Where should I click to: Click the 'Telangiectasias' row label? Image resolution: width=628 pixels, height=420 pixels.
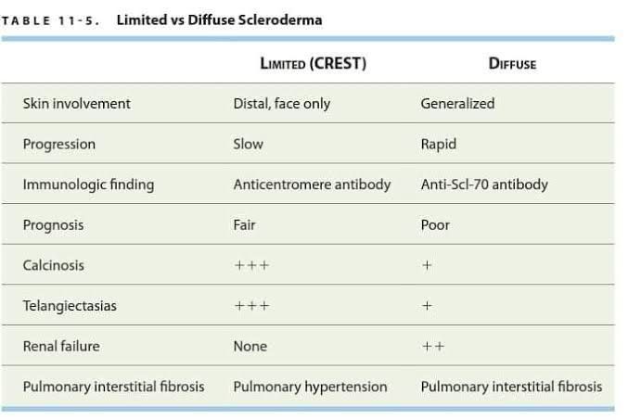[70, 306]
